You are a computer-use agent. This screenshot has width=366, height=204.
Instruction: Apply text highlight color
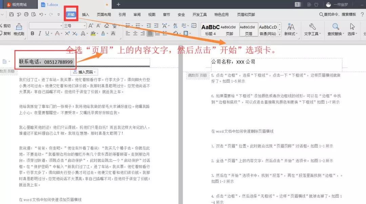point(93,33)
